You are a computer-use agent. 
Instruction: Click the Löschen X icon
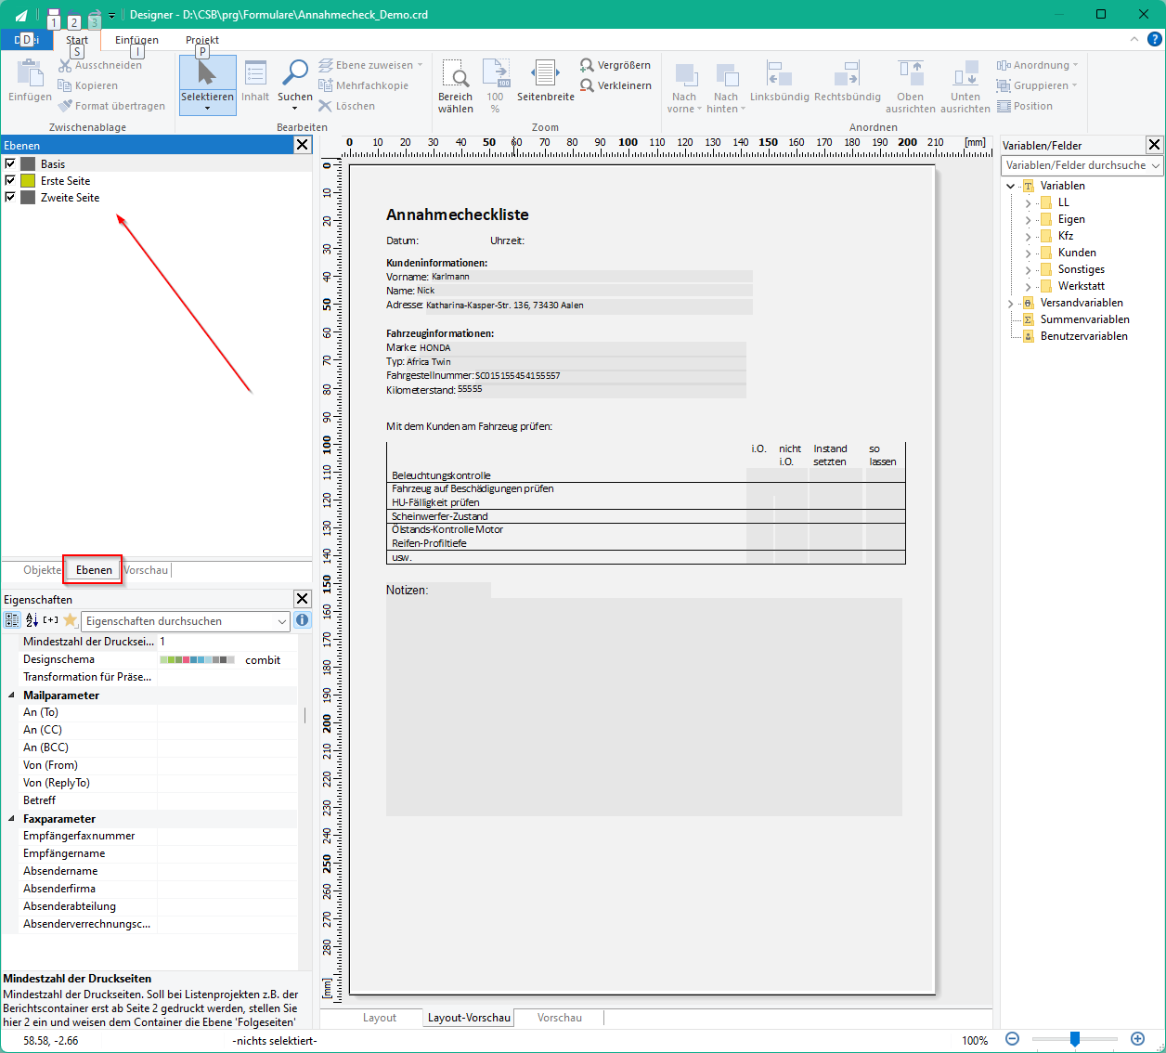click(326, 106)
